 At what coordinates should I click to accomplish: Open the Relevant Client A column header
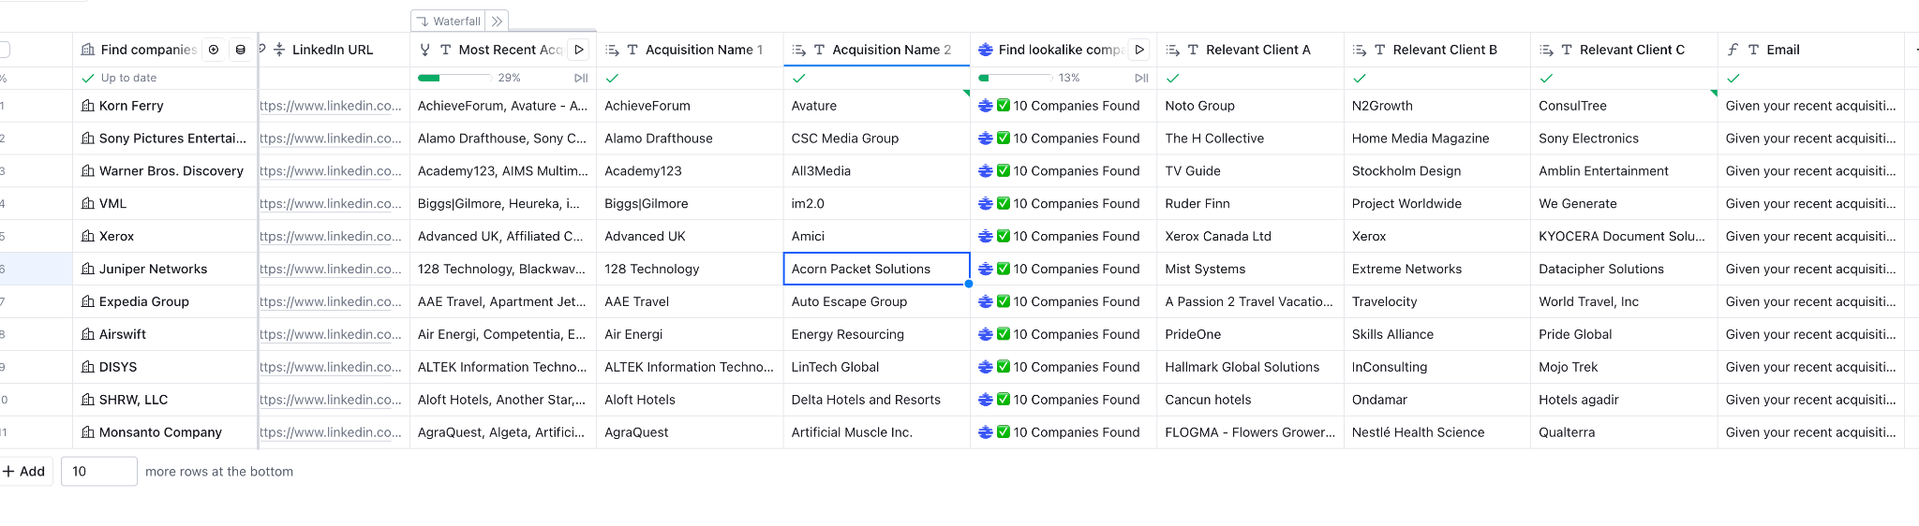tap(1250, 50)
